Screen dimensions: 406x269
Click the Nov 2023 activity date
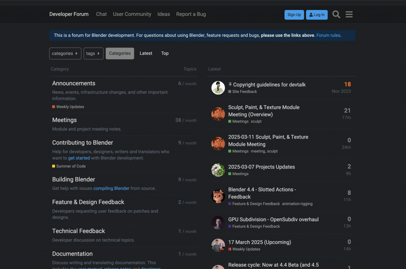click(341, 91)
